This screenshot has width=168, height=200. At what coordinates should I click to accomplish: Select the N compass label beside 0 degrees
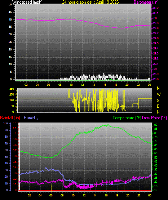[x=158, y=112]
